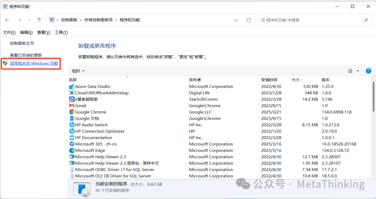Click 控制面板 in the breadcrumb
Screen dimensions: 376x199
69,20
